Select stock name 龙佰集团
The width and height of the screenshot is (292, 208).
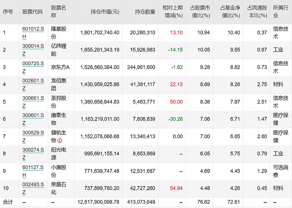point(58,85)
